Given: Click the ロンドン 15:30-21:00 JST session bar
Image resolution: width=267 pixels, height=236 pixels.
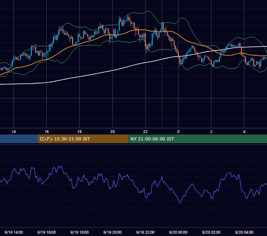Looking at the screenshot, I should click(83, 139).
